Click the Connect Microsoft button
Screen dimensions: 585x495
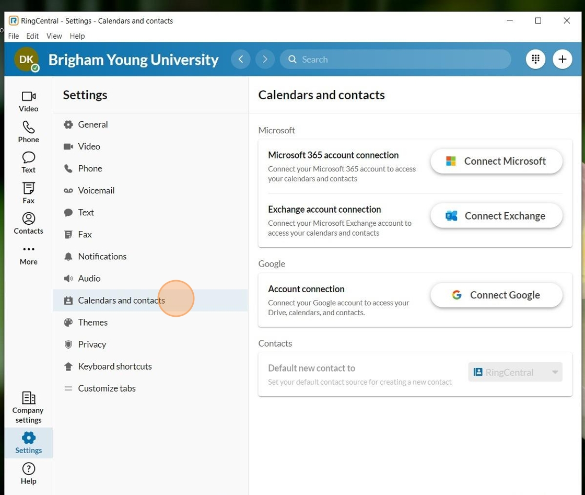496,162
